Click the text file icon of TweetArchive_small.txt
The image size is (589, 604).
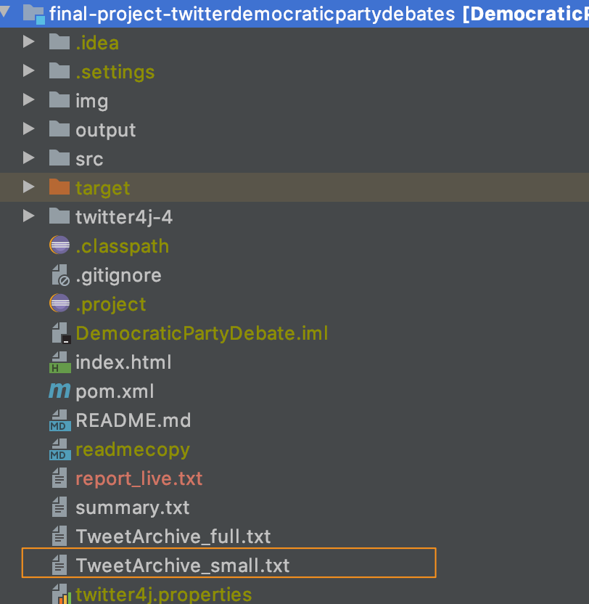click(59, 565)
